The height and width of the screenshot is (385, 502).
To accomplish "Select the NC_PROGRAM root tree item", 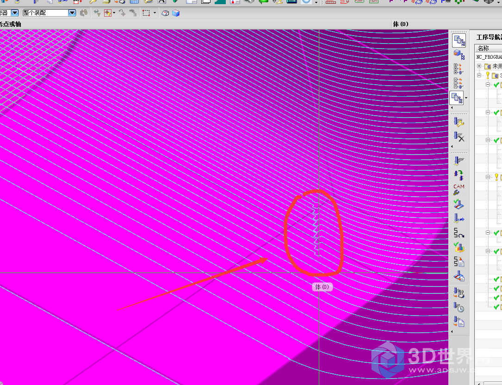I will tap(489, 57).
